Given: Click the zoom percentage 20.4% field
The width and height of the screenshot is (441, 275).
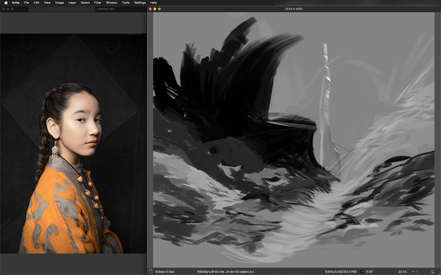Looking at the screenshot, I should pyautogui.click(x=403, y=272).
